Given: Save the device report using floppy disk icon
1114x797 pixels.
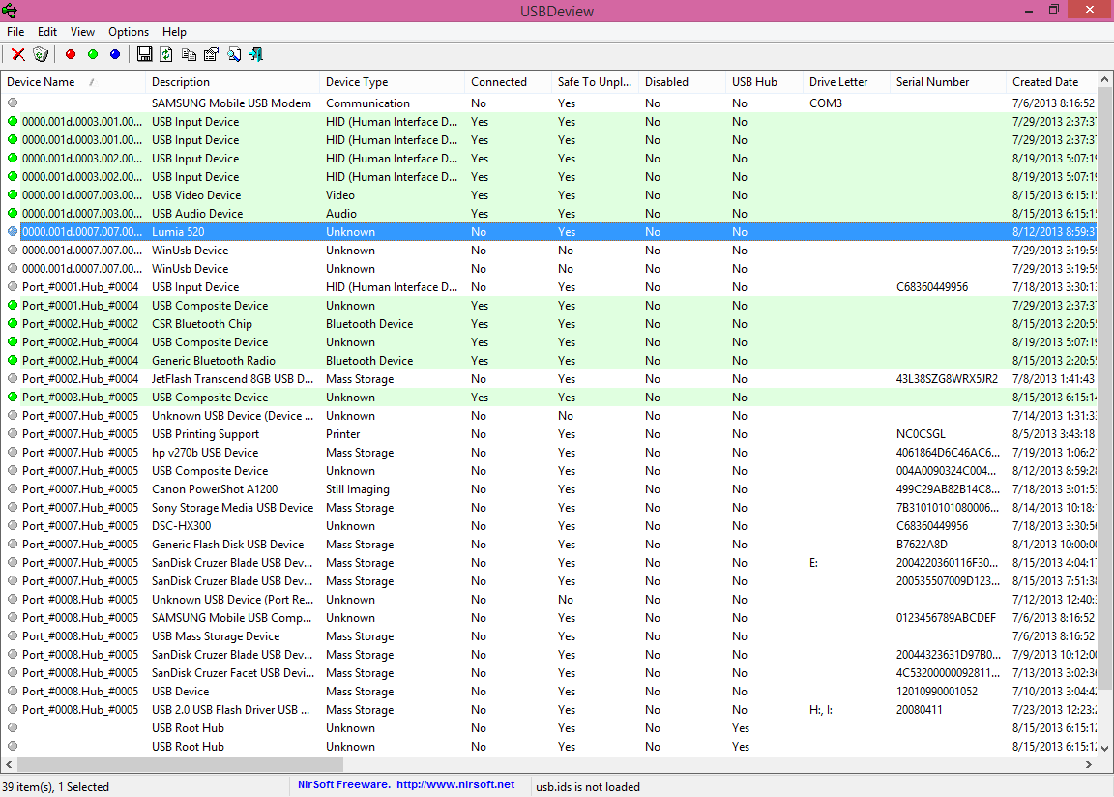Looking at the screenshot, I should [x=144, y=54].
